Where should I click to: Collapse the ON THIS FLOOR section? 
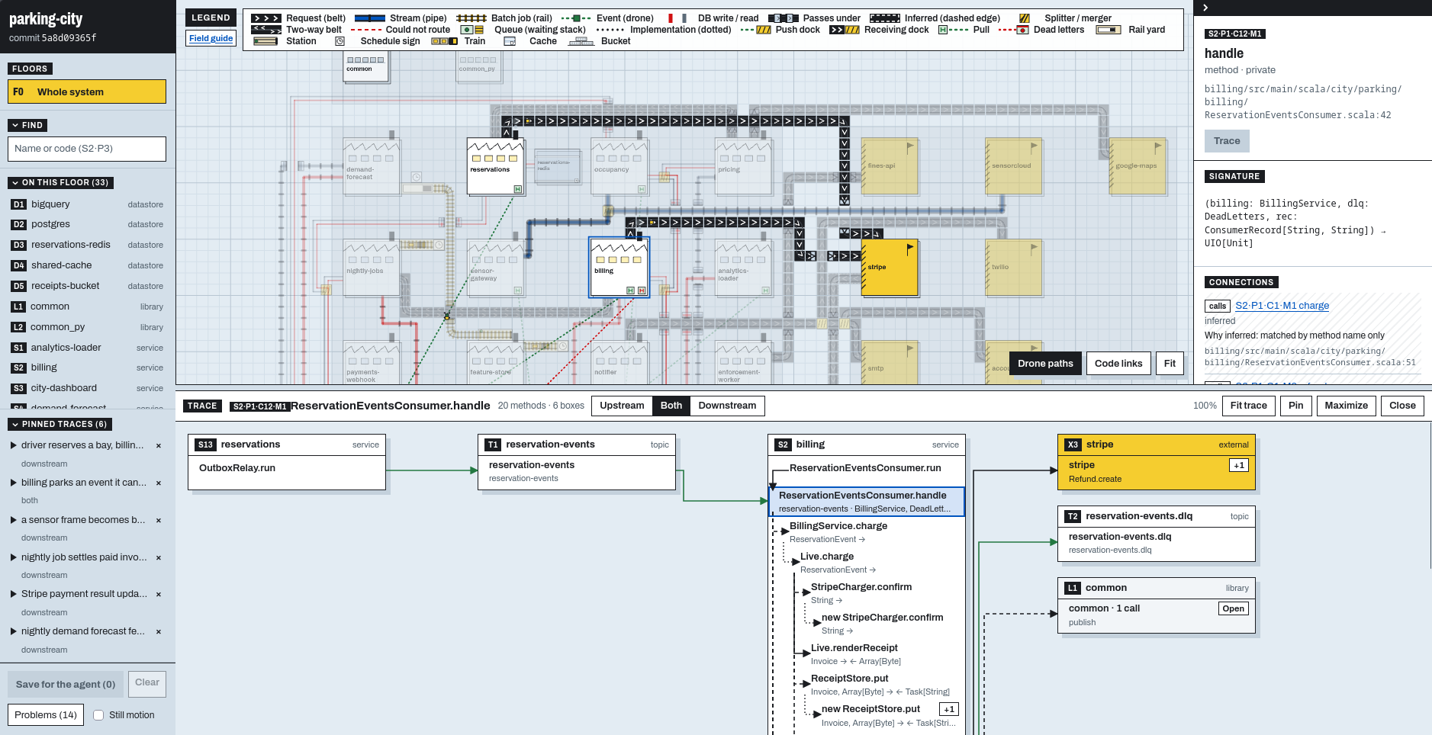[61, 182]
